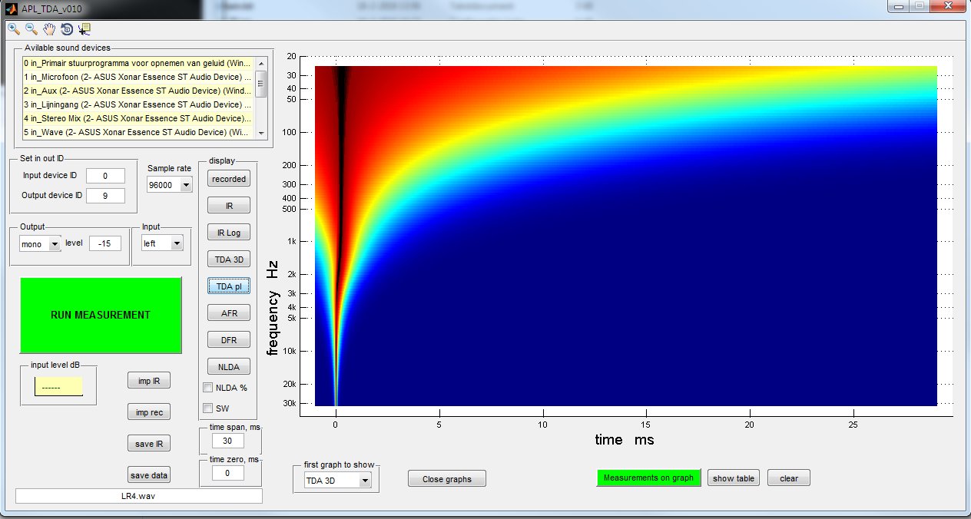Viewport: 971px width, 519px height.
Task: Select device 1 in_Microfoon
Action: (138, 77)
